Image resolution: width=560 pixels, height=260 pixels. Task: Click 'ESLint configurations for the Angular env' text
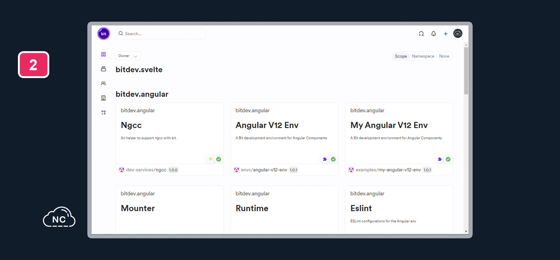(383, 221)
